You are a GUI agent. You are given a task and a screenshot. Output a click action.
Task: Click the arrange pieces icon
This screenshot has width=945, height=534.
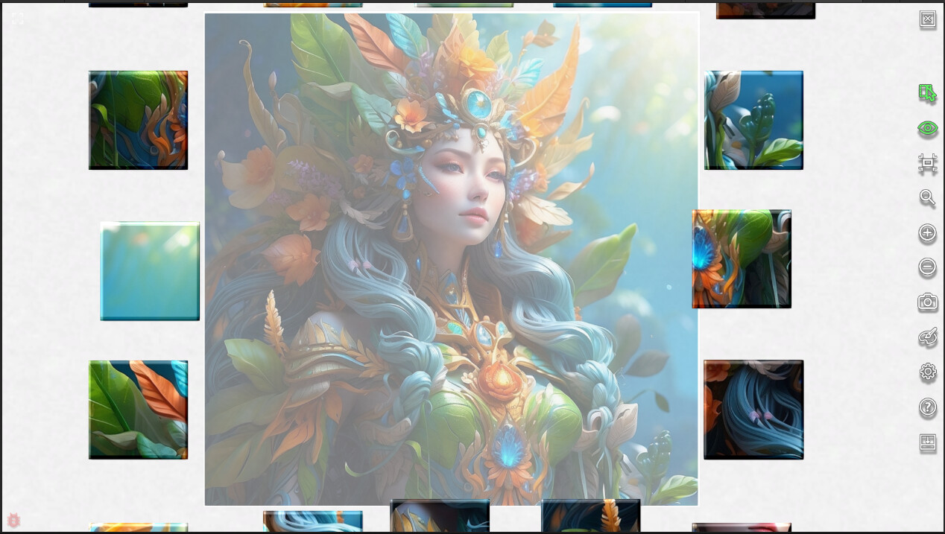[x=928, y=164]
